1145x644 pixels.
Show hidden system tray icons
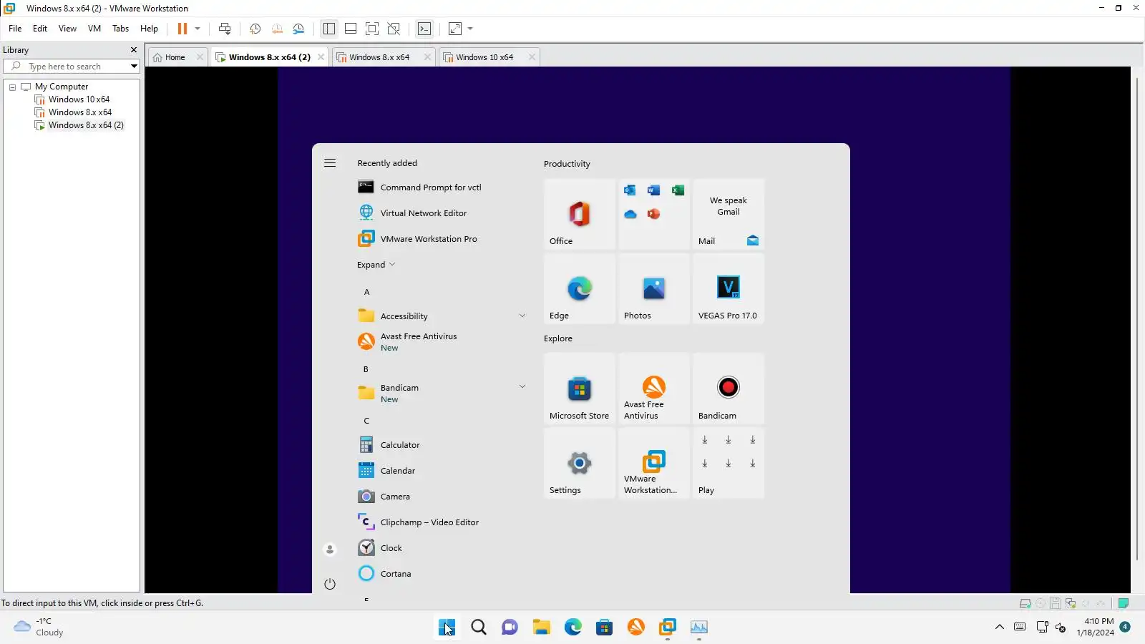1000,628
